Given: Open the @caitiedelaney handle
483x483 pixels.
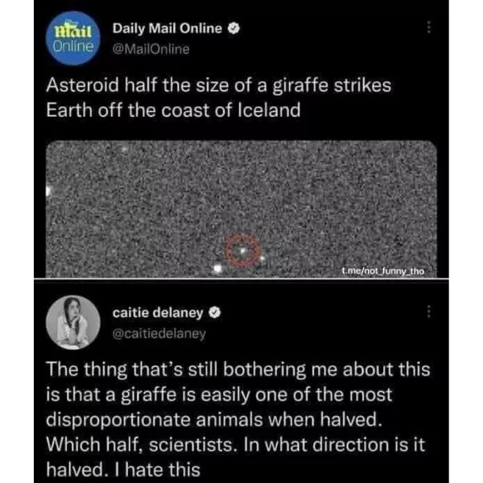Looking at the screenshot, I should pyautogui.click(x=159, y=333).
